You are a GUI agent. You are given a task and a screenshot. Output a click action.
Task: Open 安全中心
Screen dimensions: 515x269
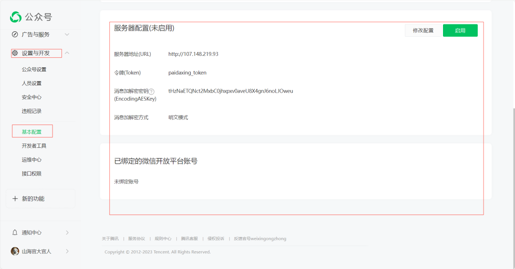[x=31, y=97]
